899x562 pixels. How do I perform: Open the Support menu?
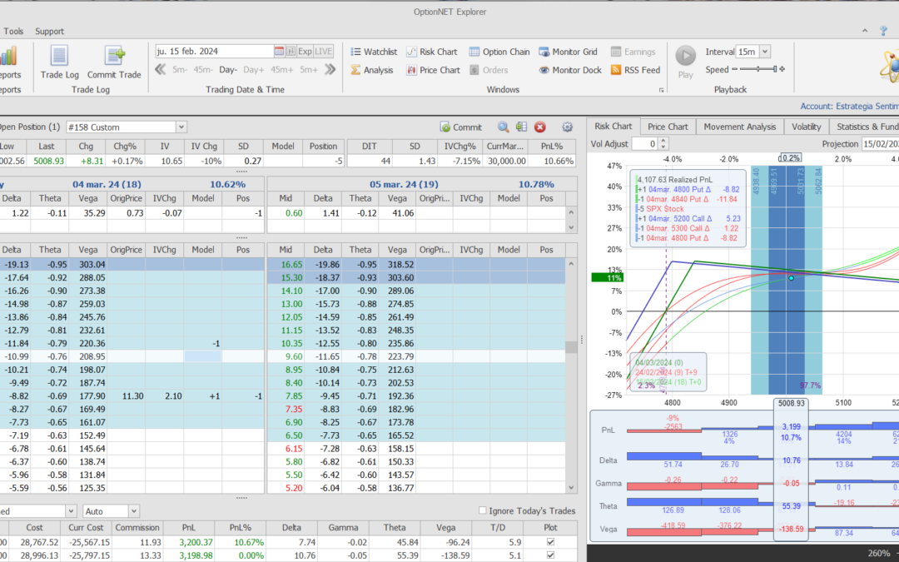coord(49,32)
